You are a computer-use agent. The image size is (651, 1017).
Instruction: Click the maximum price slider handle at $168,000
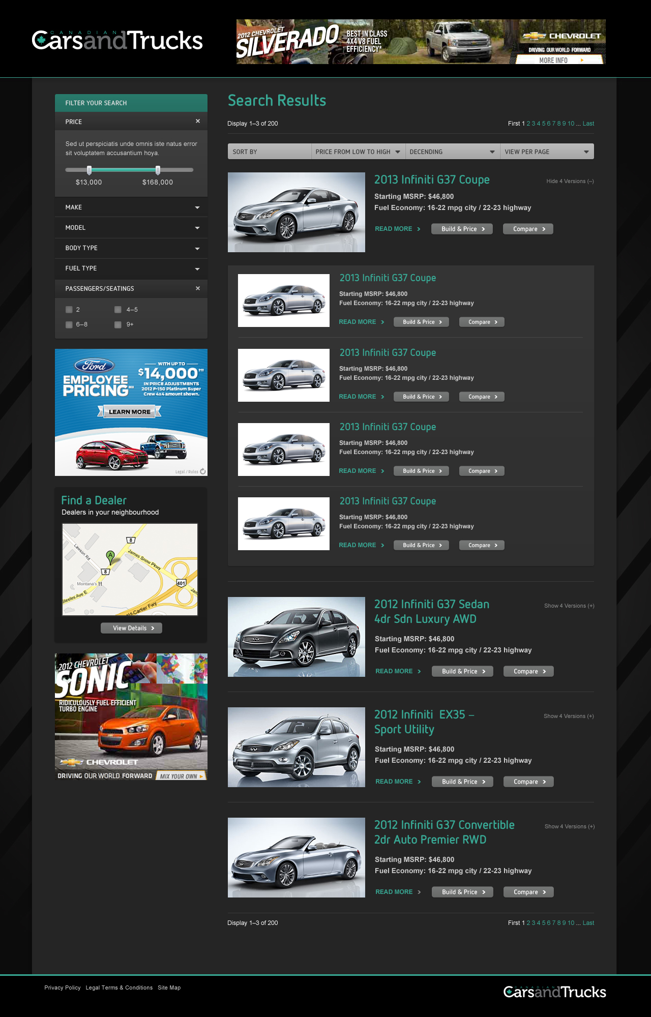(x=158, y=170)
